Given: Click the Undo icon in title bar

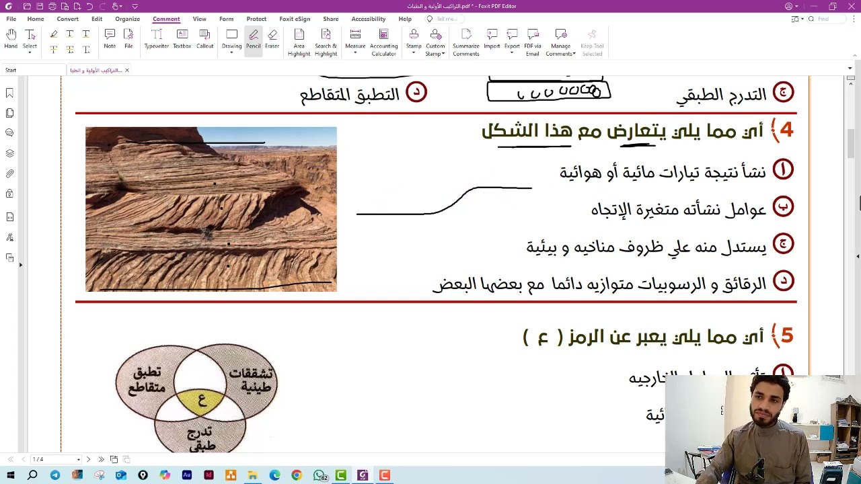Looking at the screenshot, I should pyautogui.click(x=89, y=6).
